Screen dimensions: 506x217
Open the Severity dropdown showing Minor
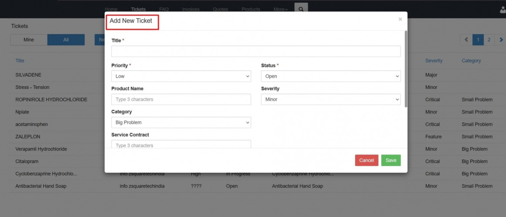coord(331,99)
